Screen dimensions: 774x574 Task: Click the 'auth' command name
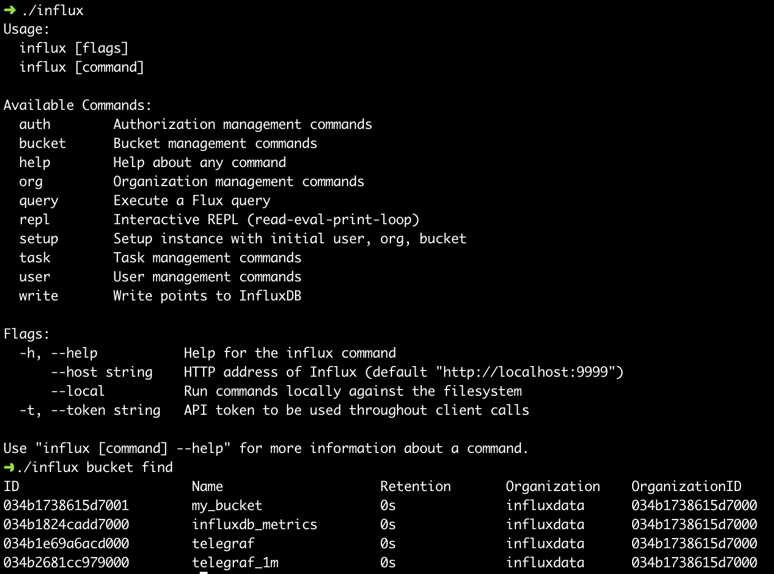(35, 124)
